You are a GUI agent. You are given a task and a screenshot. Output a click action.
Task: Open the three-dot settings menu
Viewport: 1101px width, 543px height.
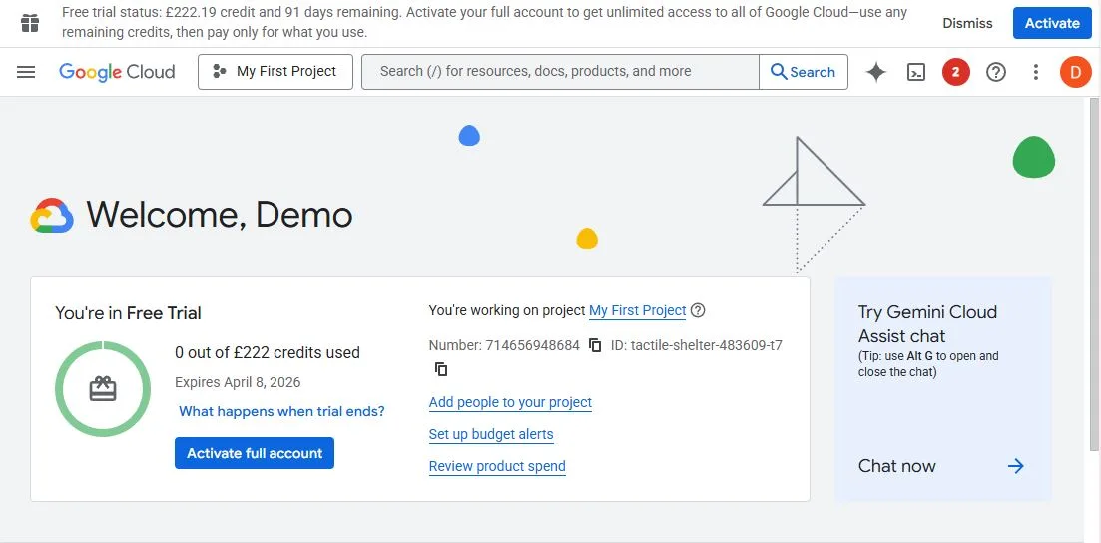1036,72
